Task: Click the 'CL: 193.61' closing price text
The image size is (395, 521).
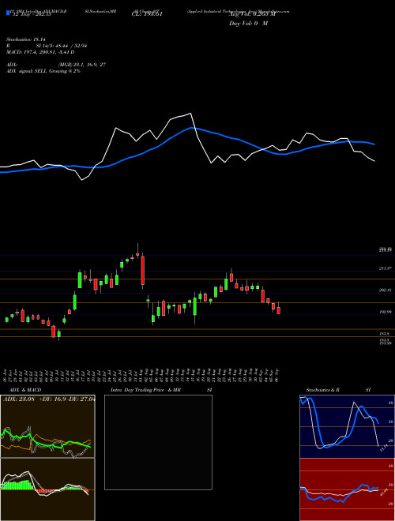Action: (147, 15)
